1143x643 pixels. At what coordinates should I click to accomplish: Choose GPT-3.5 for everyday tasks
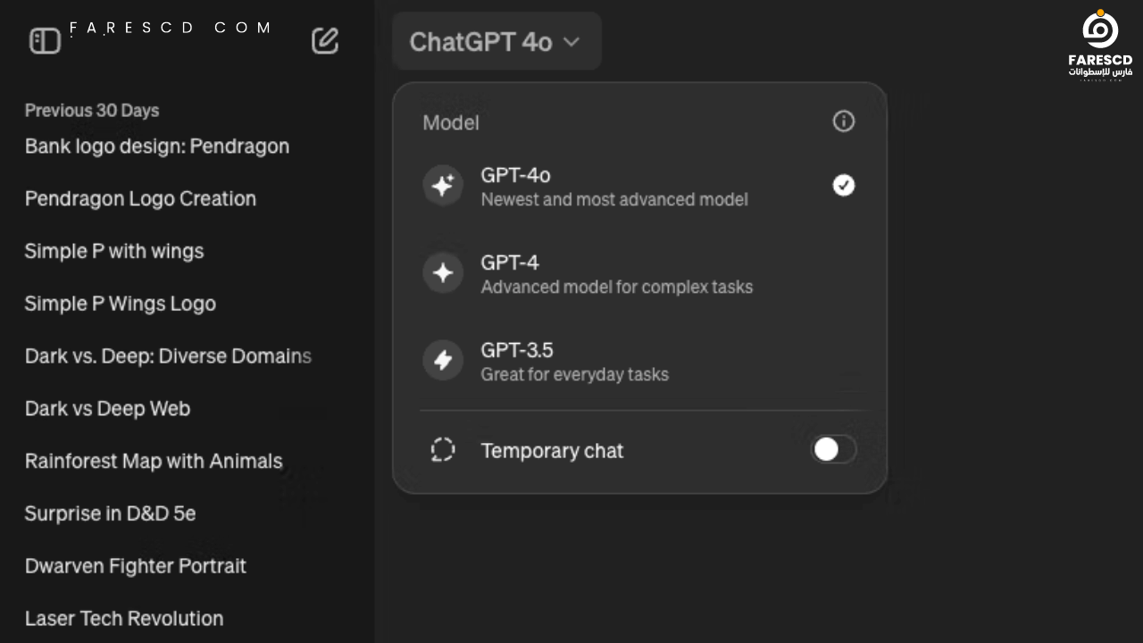[639, 361]
